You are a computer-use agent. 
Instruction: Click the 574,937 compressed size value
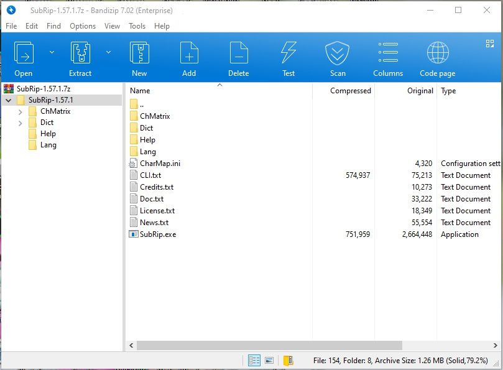coord(358,175)
